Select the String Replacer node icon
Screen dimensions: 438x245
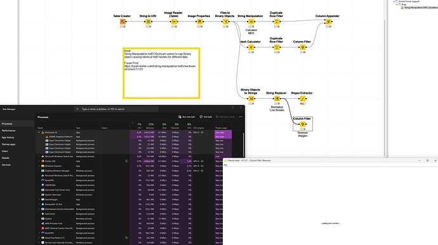tap(277, 98)
